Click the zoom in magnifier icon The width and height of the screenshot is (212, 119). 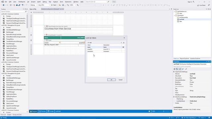[78, 5]
